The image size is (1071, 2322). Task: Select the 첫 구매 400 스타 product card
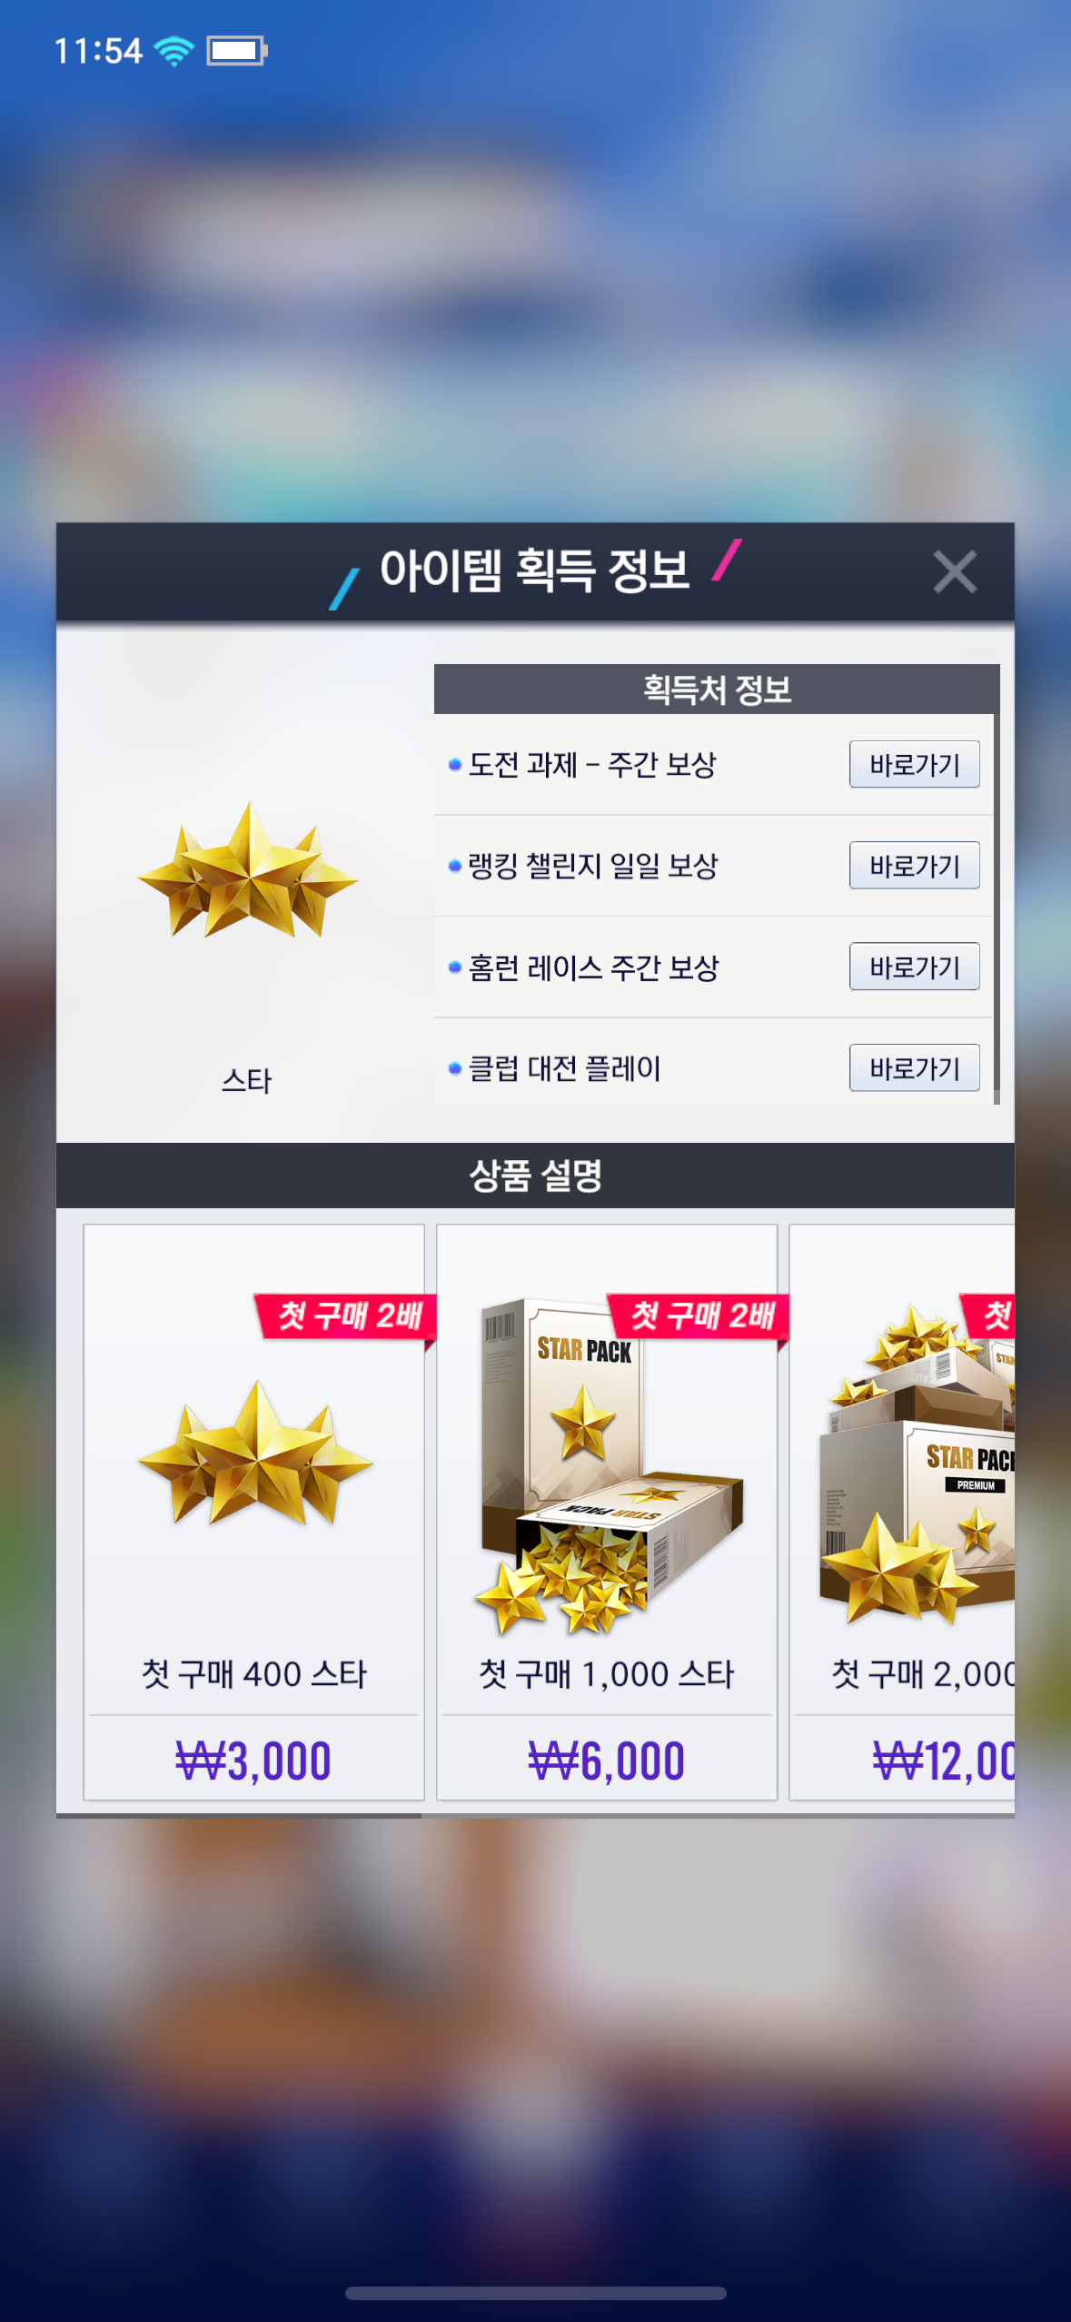click(x=253, y=1513)
